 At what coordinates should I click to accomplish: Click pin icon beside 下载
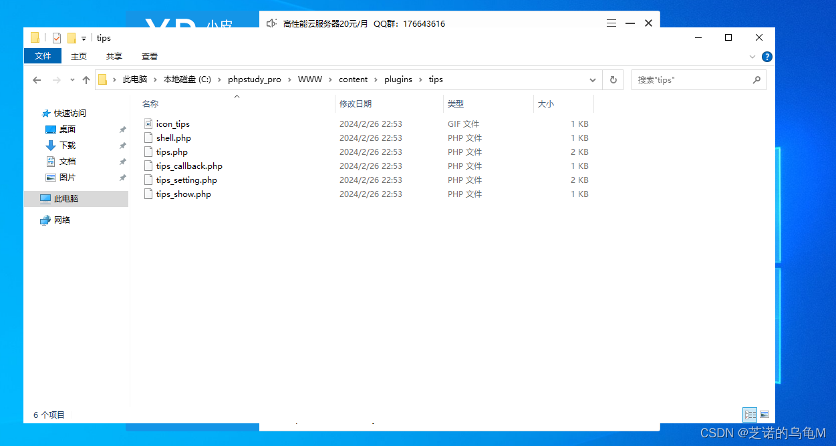click(x=122, y=146)
